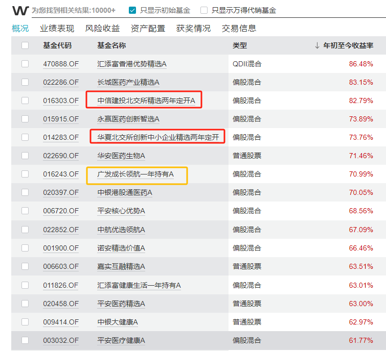Screen dimensions: 386x351
Task: Open fund 华夏北交所创新中小企业精选两年定开
Action: click(158, 137)
